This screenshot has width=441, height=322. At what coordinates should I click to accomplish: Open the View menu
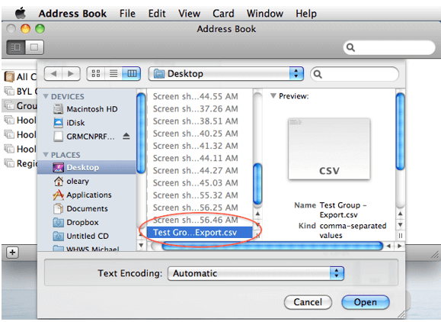pos(189,14)
